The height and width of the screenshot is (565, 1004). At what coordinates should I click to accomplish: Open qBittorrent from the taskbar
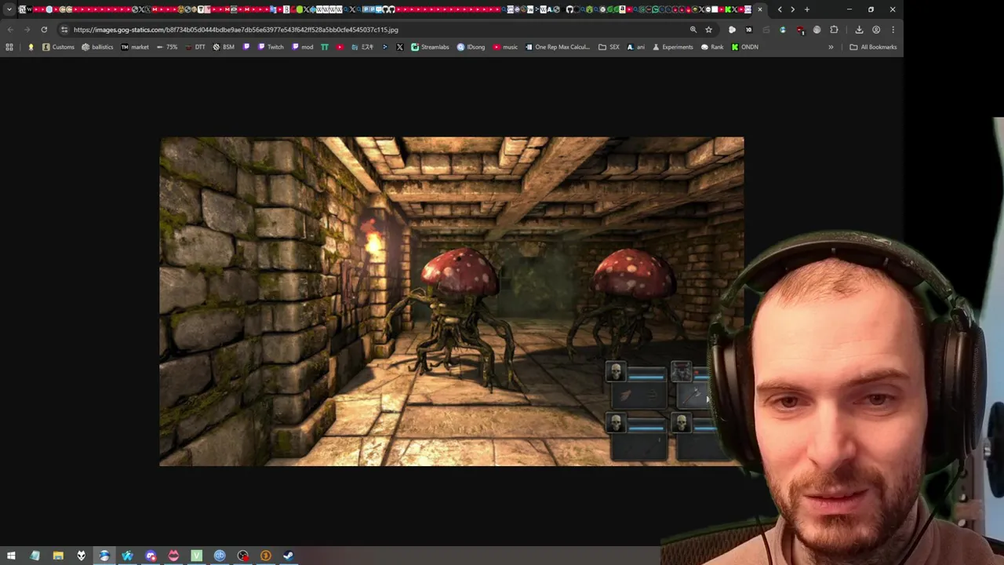(220, 556)
